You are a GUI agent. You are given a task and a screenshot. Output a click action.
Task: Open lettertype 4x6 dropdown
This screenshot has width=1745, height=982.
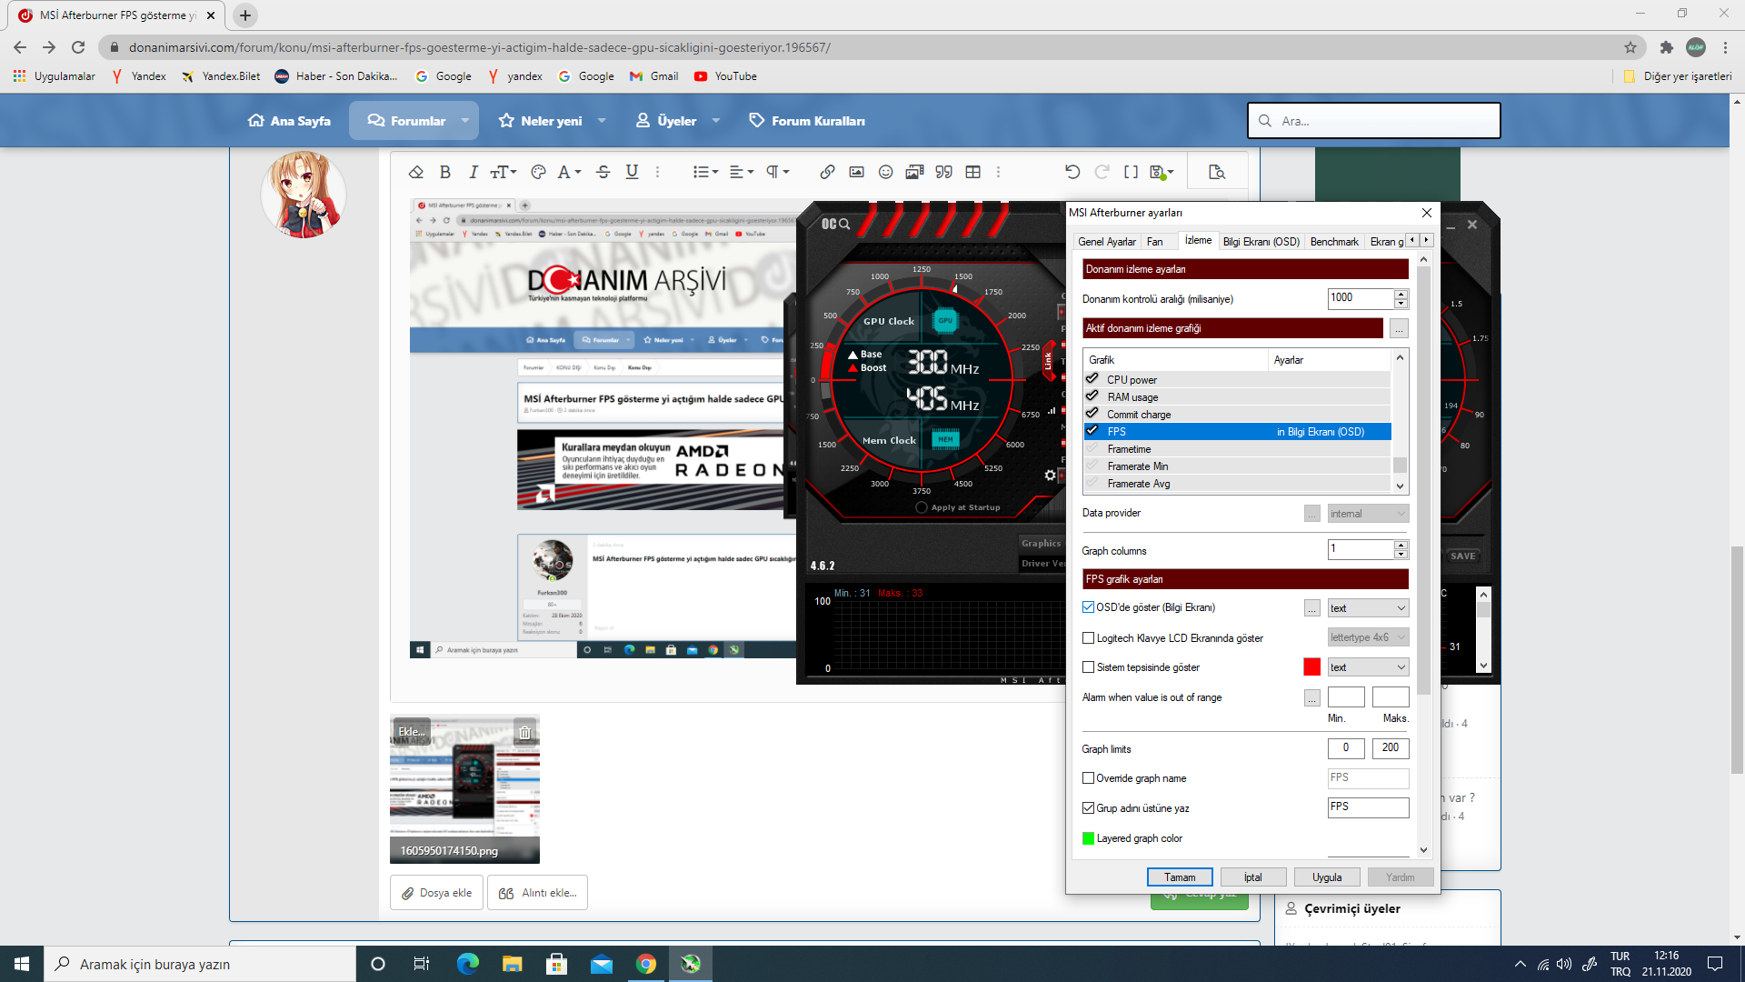click(x=1368, y=637)
